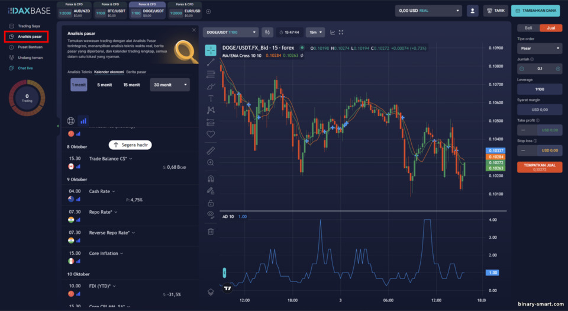Open the forecasting and measurement tools
Screen dimensions: 568x311
tap(211, 122)
